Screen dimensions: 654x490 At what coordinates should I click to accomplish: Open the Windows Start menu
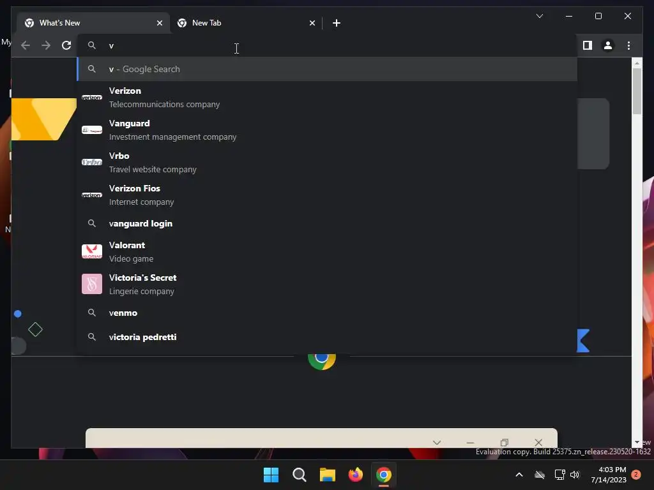[x=271, y=475]
